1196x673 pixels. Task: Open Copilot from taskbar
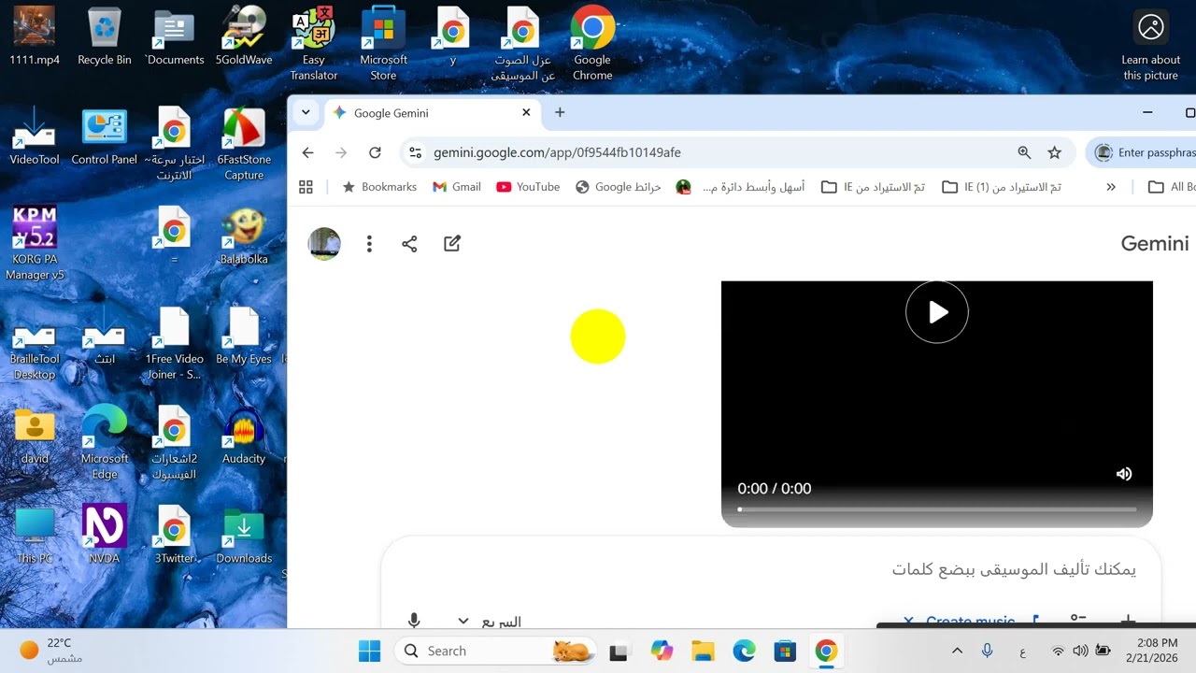(x=662, y=651)
